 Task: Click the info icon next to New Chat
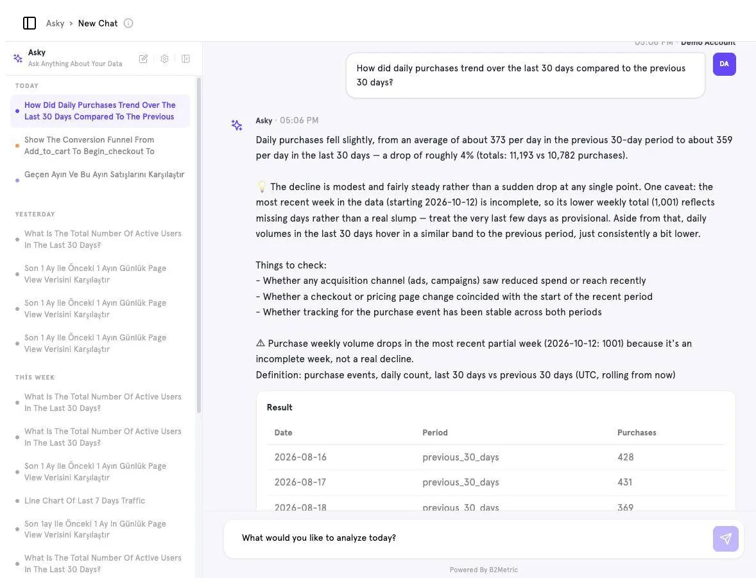[x=128, y=23]
